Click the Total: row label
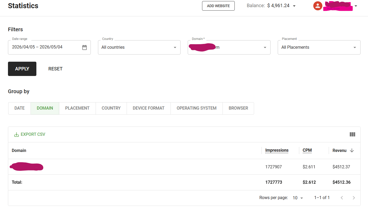 click(17, 182)
